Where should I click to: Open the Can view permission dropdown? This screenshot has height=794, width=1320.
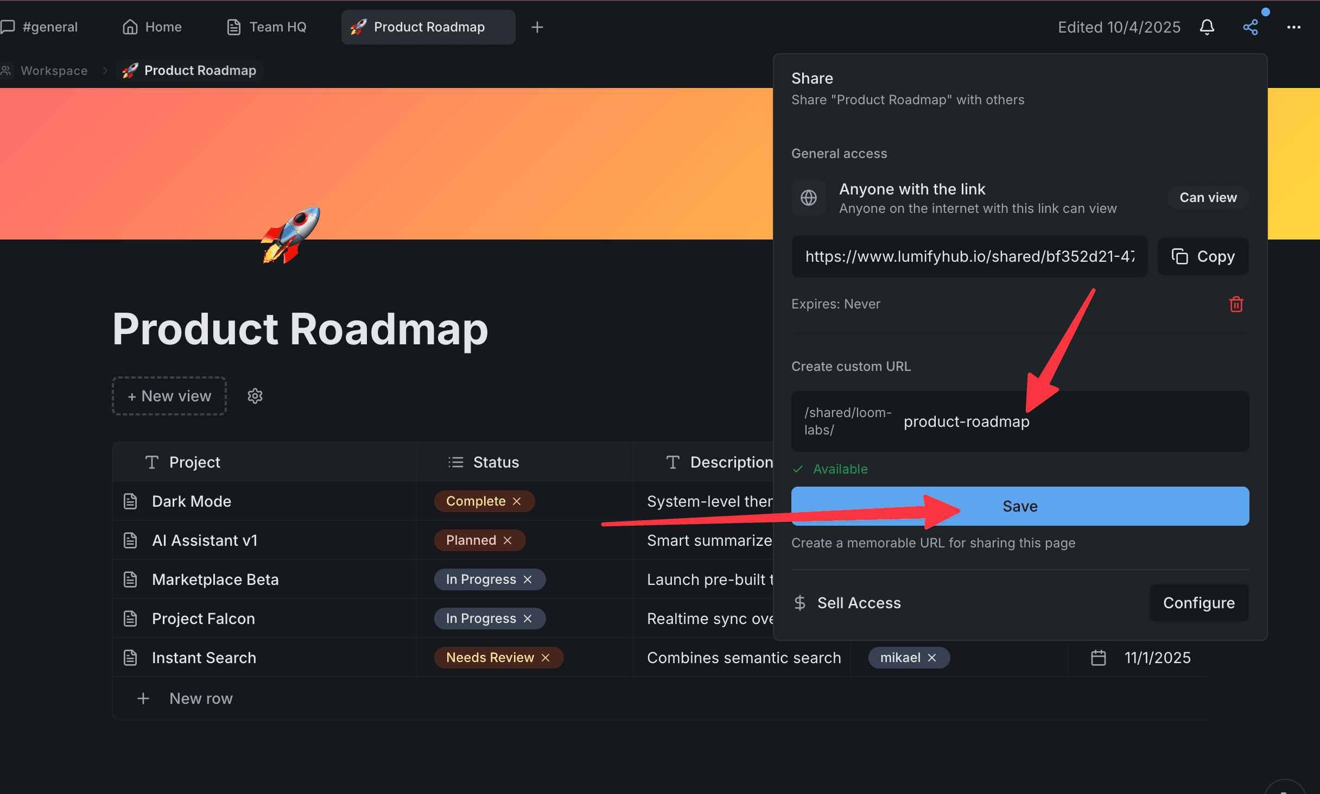(1208, 197)
